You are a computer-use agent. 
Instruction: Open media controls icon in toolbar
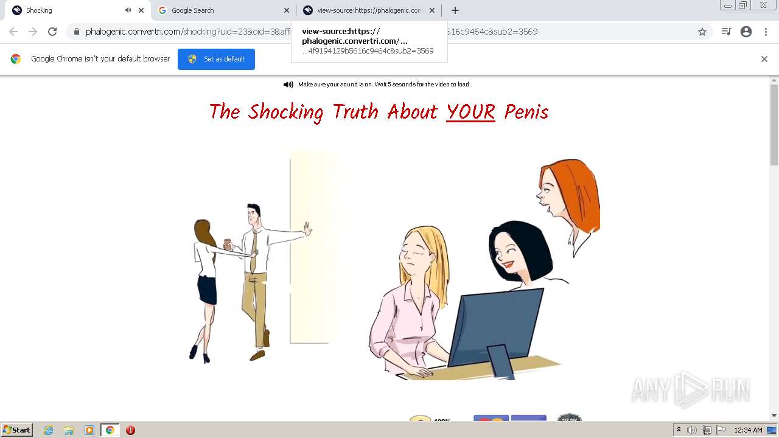pos(726,32)
